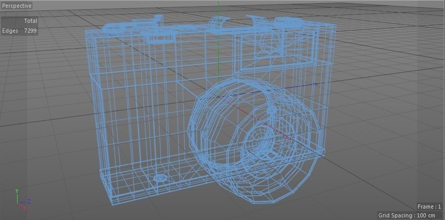This screenshot has width=445, height=220.
Task: Click the Total header in the HUD
Action: pos(31,21)
